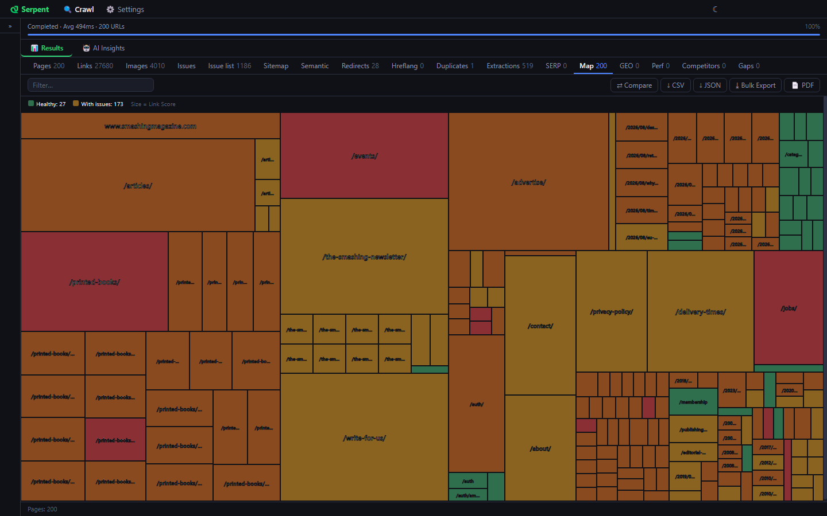Open Crawl via its magnifier icon
Viewport: 827px width, 516px height.
pyautogui.click(x=68, y=10)
